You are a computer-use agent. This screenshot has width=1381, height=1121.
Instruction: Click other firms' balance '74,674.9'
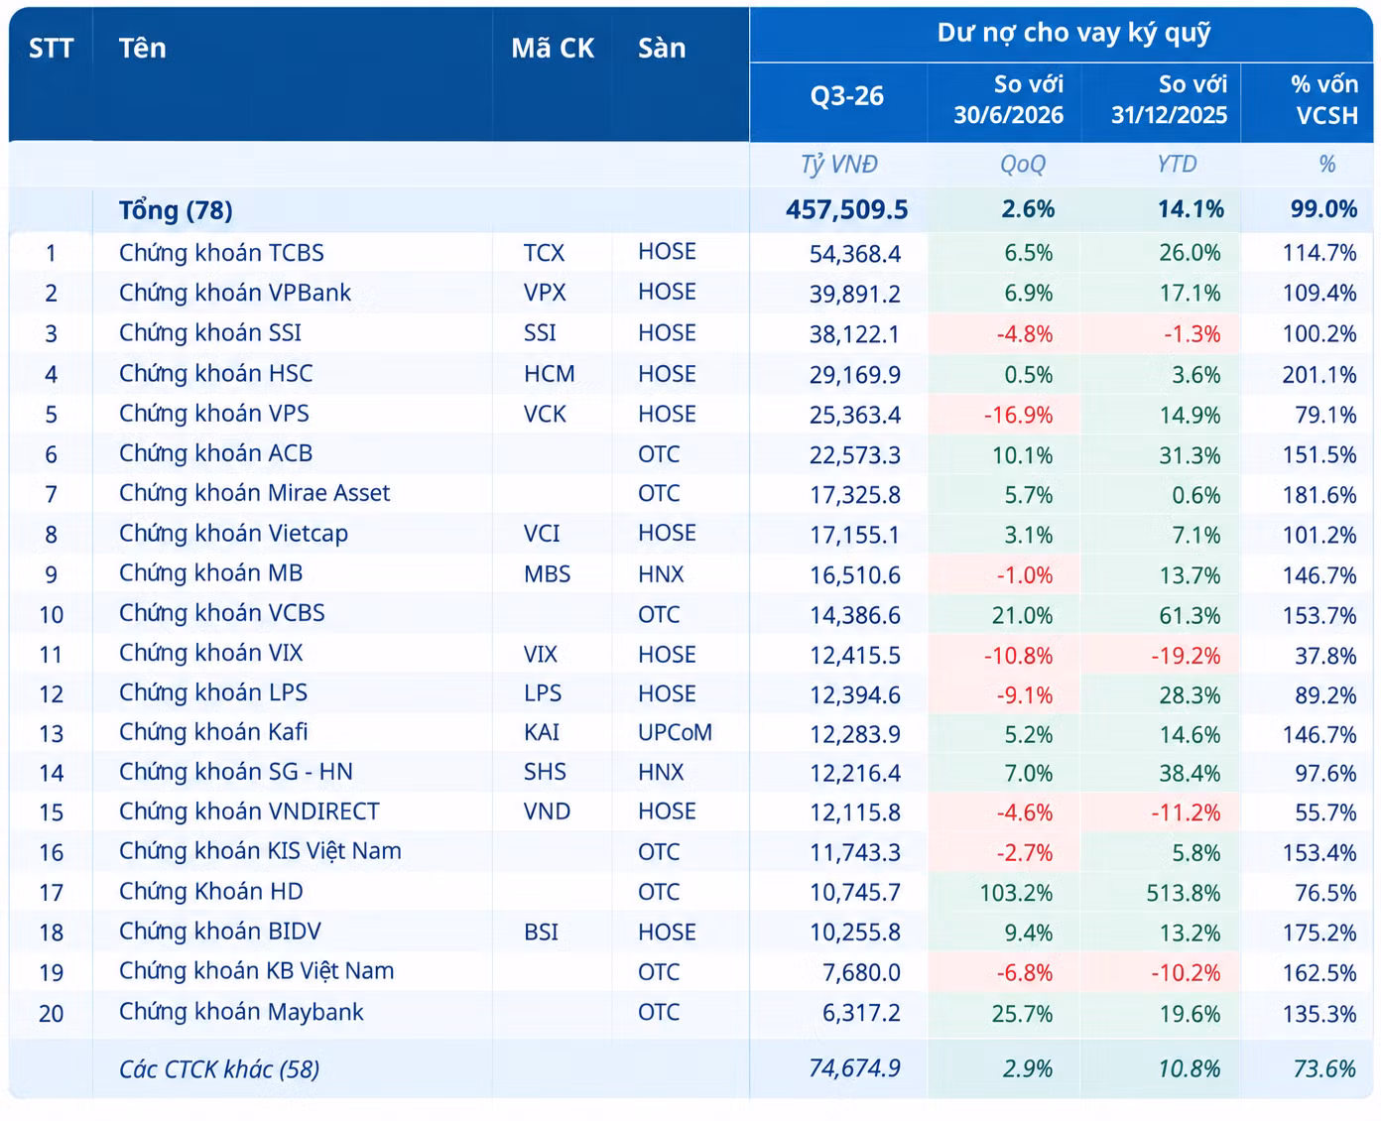855,1068
